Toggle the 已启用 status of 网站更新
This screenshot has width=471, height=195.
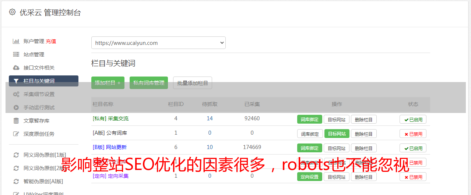(413, 148)
